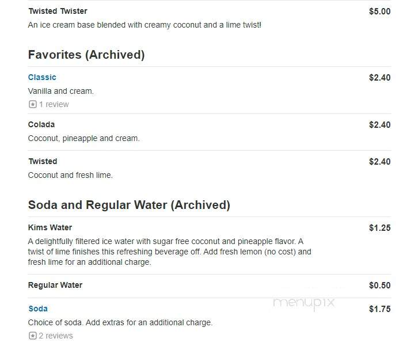Click the Kims Water item name

coord(50,228)
